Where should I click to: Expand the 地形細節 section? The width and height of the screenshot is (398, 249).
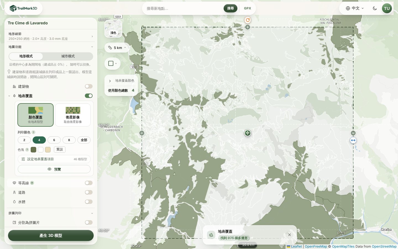click(x=51, y=36)
